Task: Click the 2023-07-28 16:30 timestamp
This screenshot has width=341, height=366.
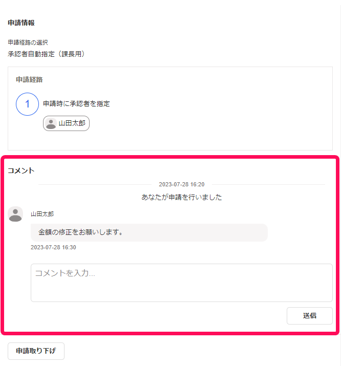Action: tap(53, 247)
